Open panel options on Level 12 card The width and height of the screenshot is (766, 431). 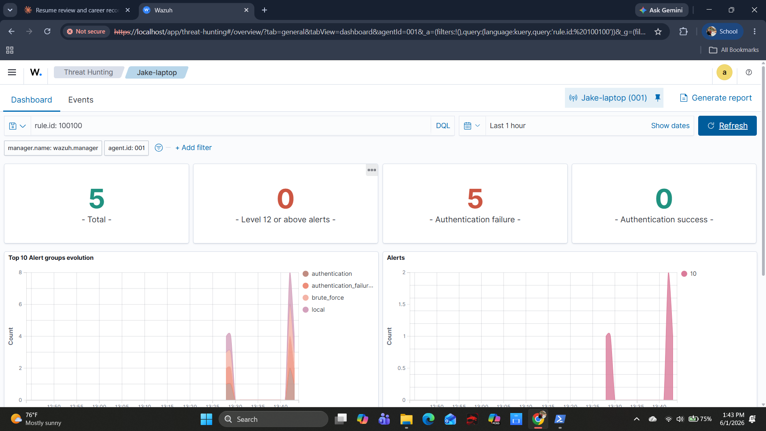click(372, 170)
